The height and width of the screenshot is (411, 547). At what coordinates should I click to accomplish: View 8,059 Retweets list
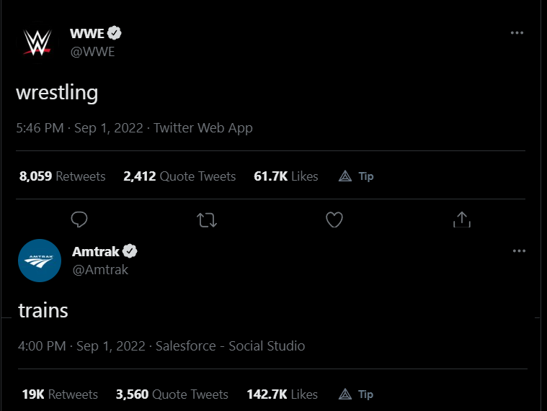[x=63, y=176]
